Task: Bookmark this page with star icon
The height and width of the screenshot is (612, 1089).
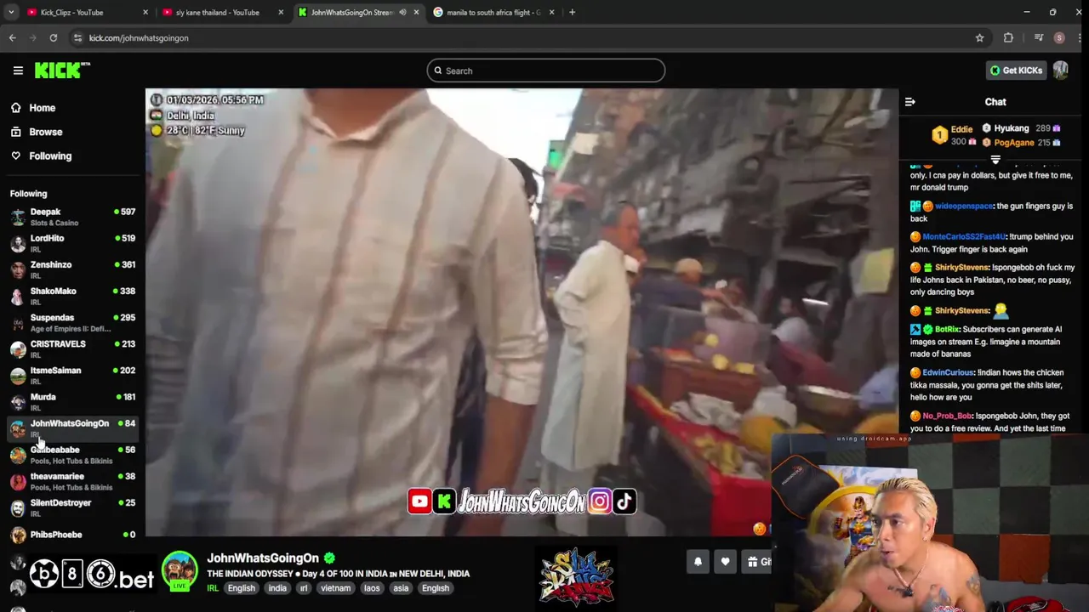Action: coord(979,37)
